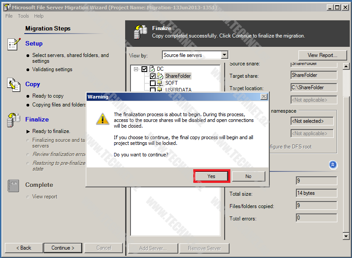Close the Warning dialog with X
This screenshot has height=258, width=352.
point(264,96)
